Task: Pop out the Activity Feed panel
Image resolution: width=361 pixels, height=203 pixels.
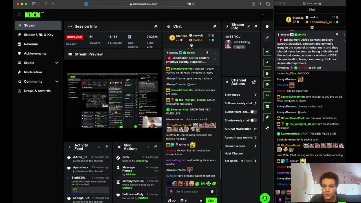Action: (x=106, y=147)
